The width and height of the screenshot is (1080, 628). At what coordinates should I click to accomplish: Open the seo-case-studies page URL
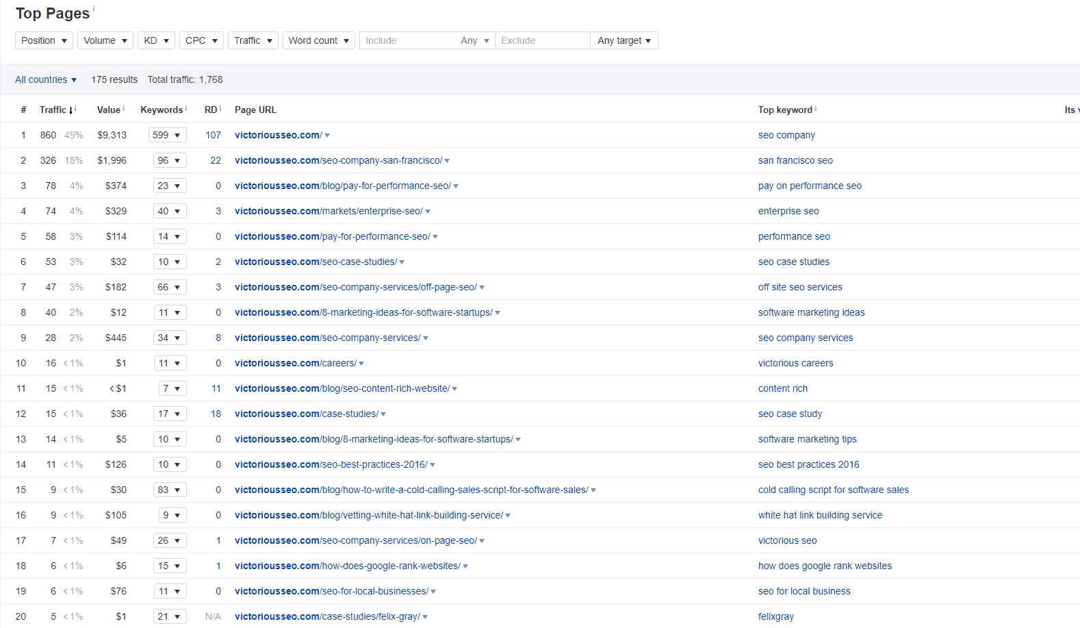point(316,262)
